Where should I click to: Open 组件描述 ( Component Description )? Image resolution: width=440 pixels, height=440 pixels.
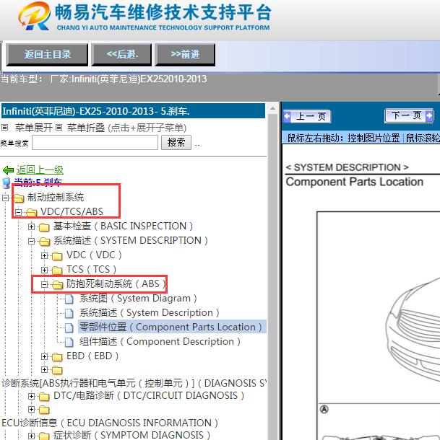160,341
